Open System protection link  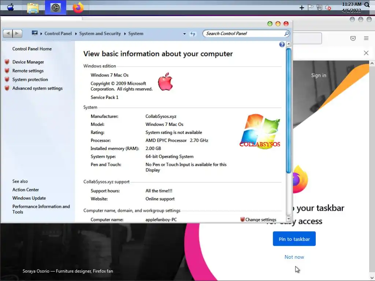point(30,79)
